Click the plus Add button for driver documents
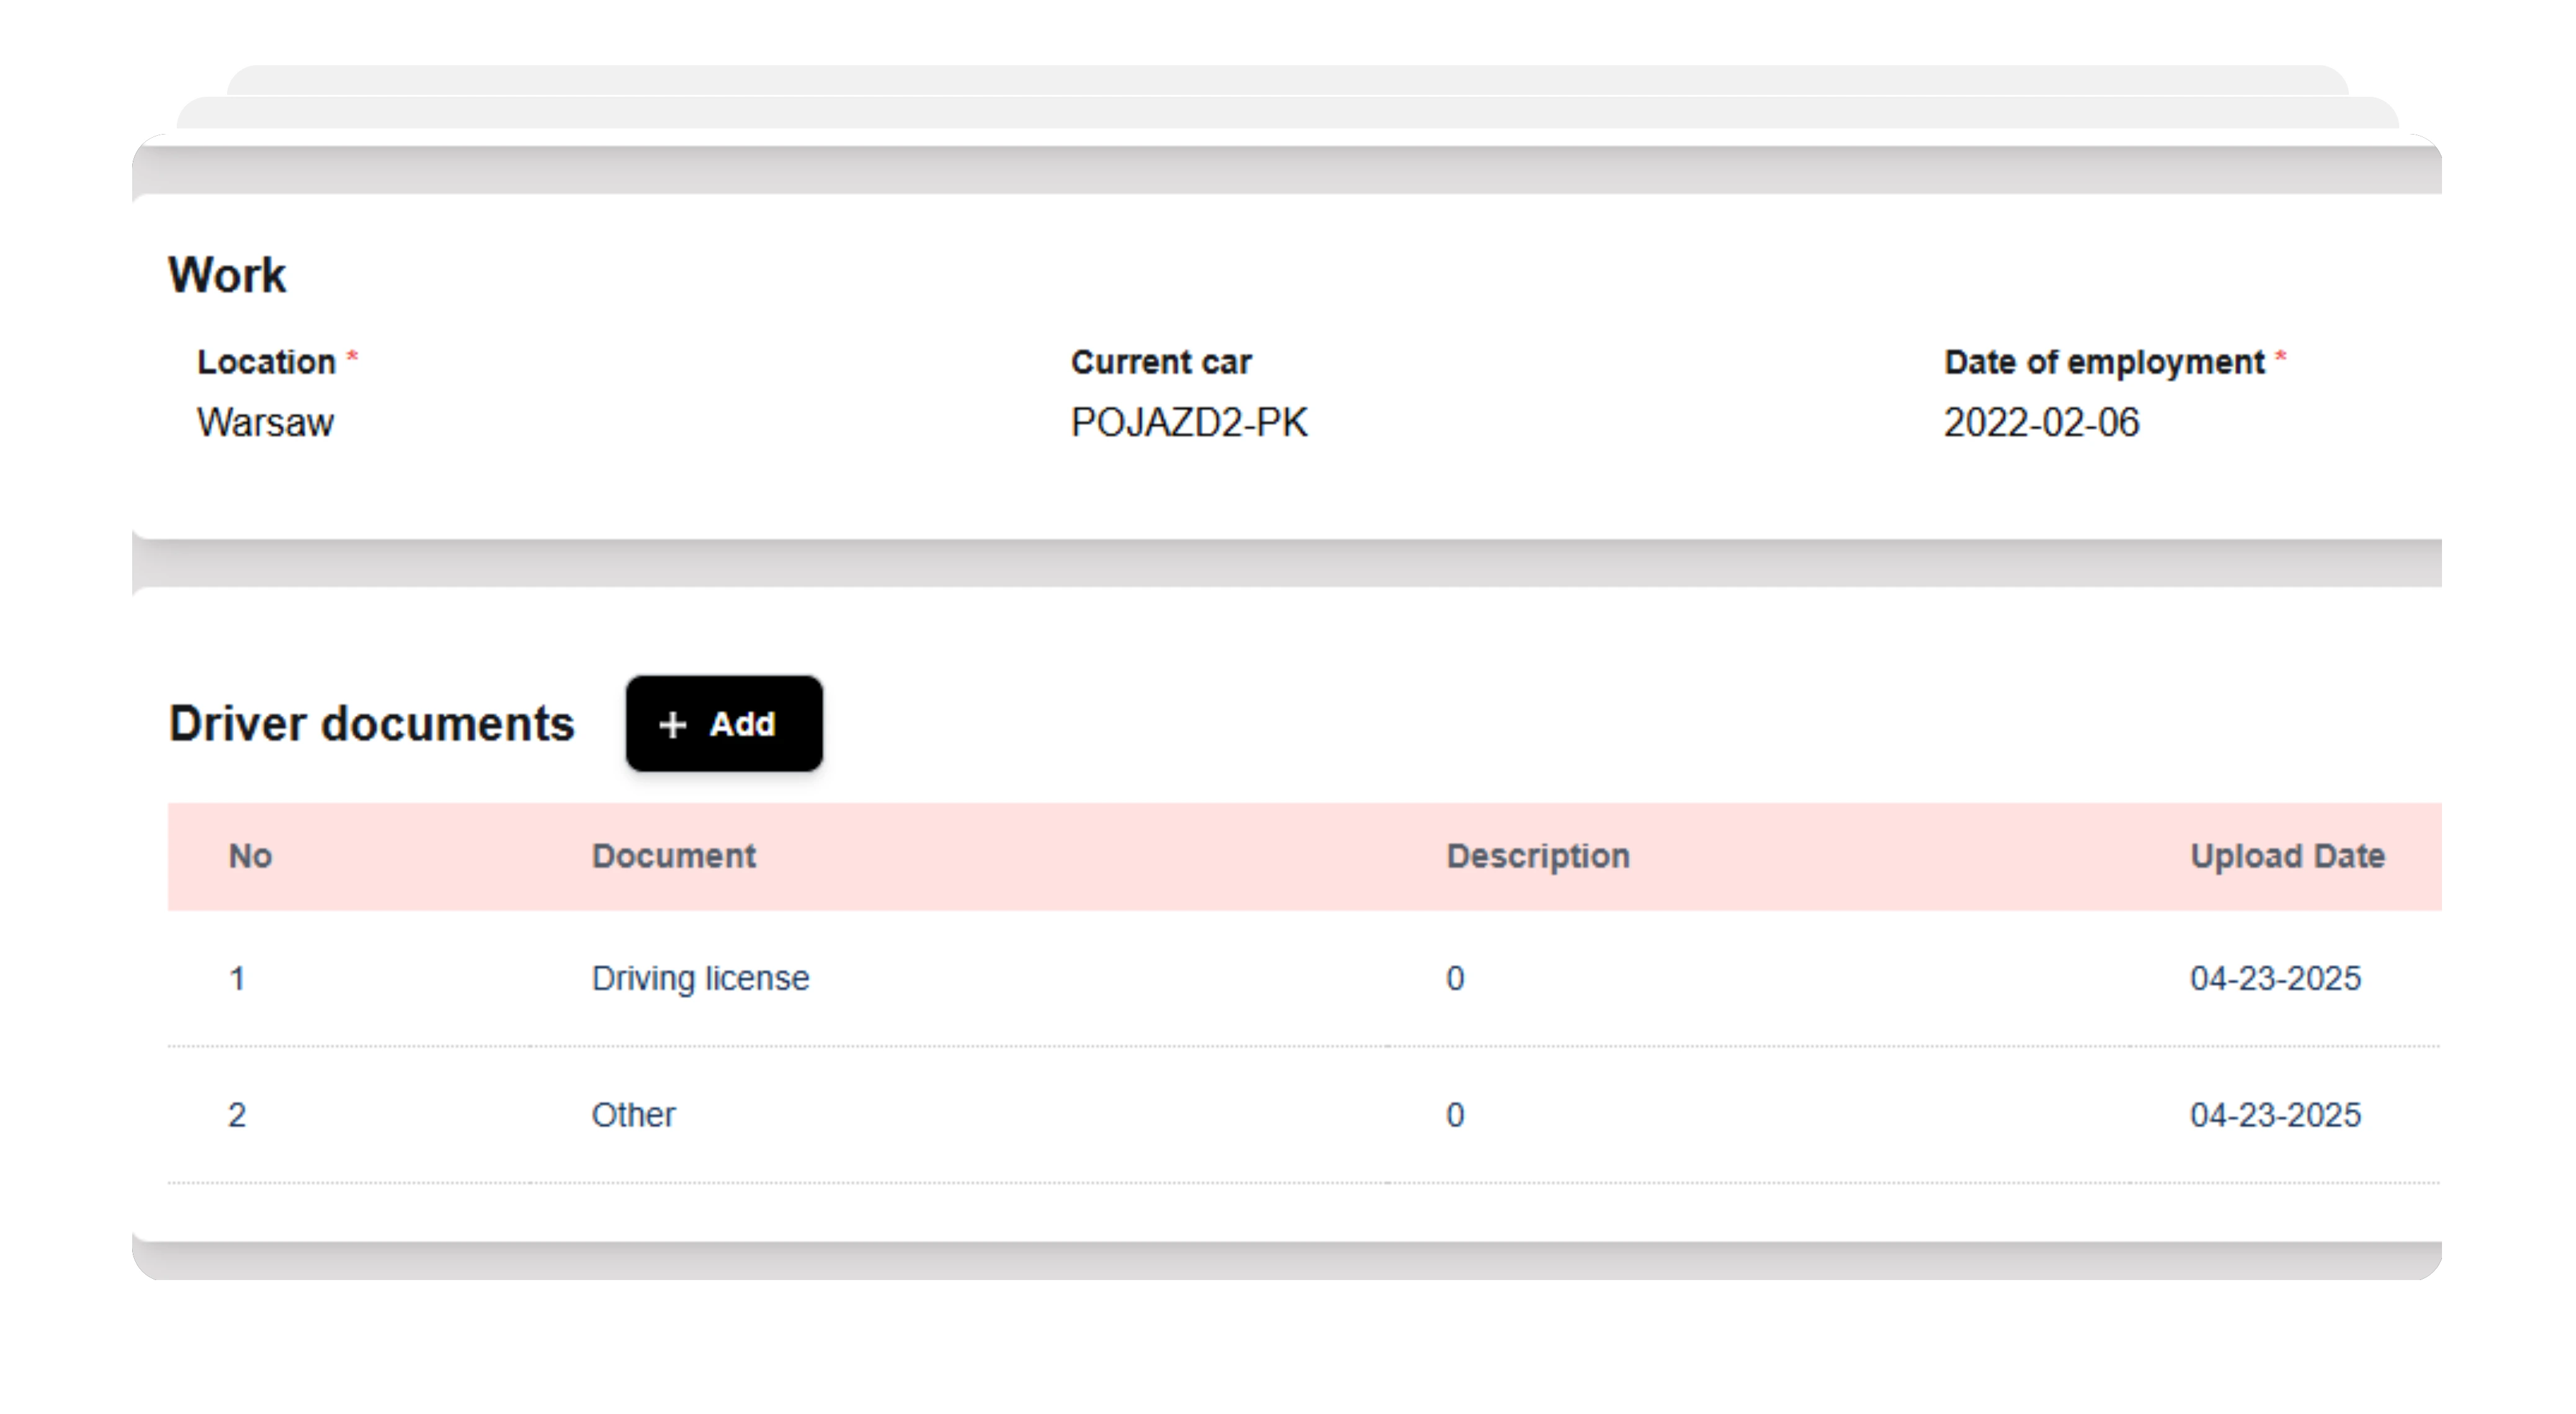This screenshot has height=1414, width=2576. click(x=723, y=724)
